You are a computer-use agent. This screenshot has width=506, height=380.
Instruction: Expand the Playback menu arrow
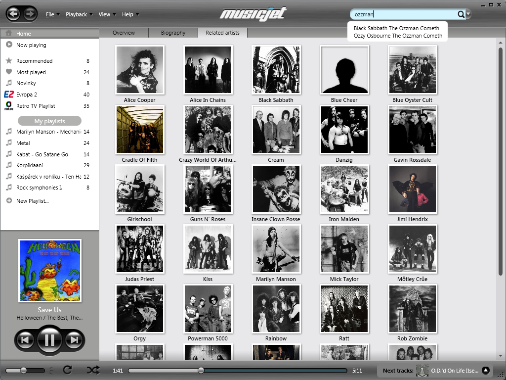(x=91, y=14)
